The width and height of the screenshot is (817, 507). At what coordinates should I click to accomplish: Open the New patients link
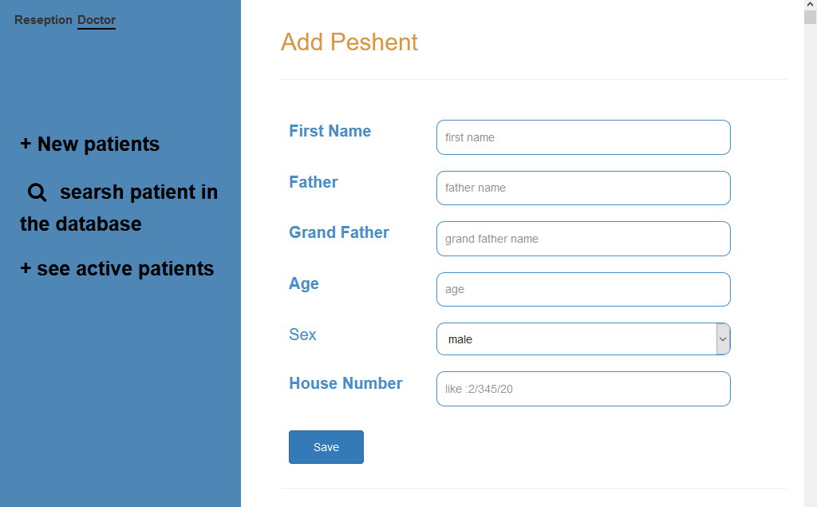click(97, 144)
